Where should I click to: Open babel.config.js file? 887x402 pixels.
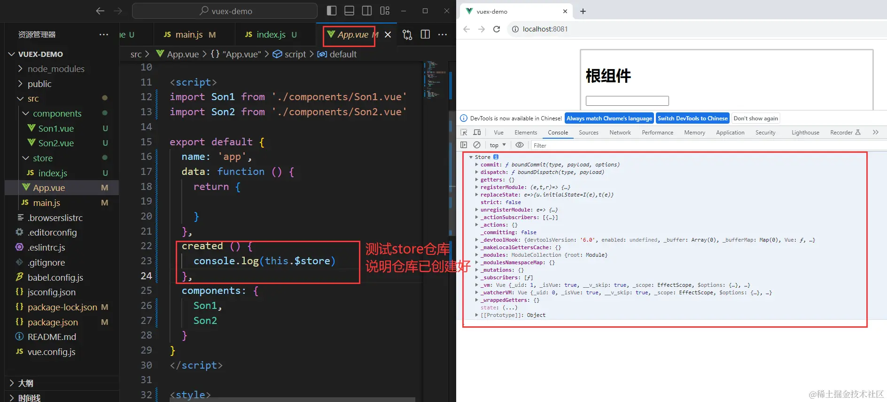pyautogui.click(x=55, y=277)
